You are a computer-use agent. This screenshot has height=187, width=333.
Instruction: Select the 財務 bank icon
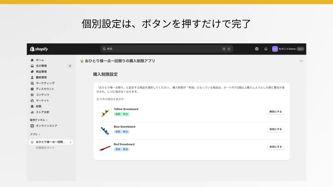[32, 106]
